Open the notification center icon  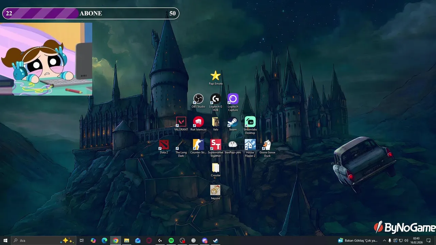click(x=429, y=241)
